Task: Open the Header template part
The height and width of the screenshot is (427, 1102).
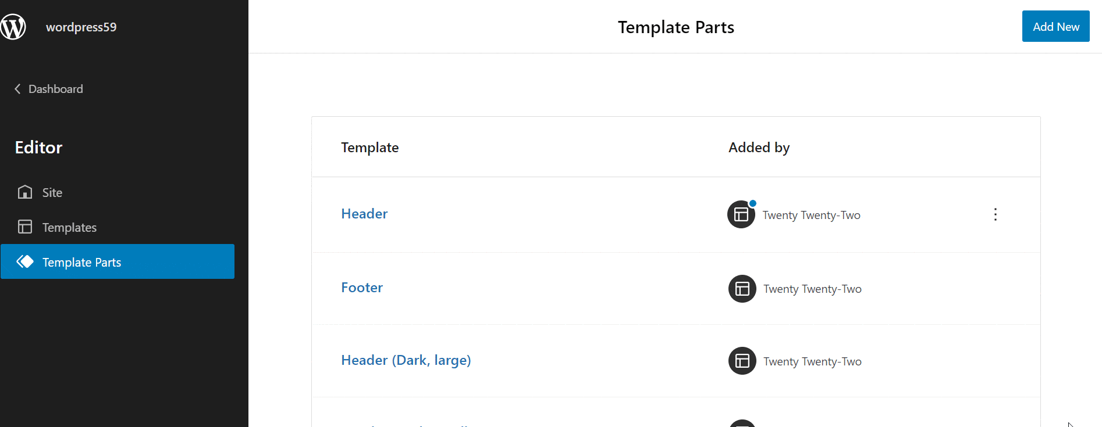Action: pos(364,214)
